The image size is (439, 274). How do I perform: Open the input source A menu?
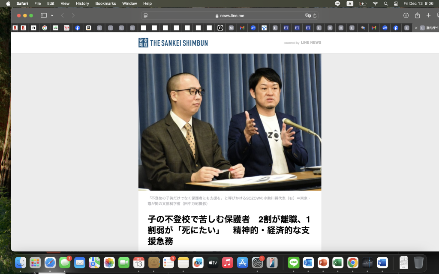point(350,3)
